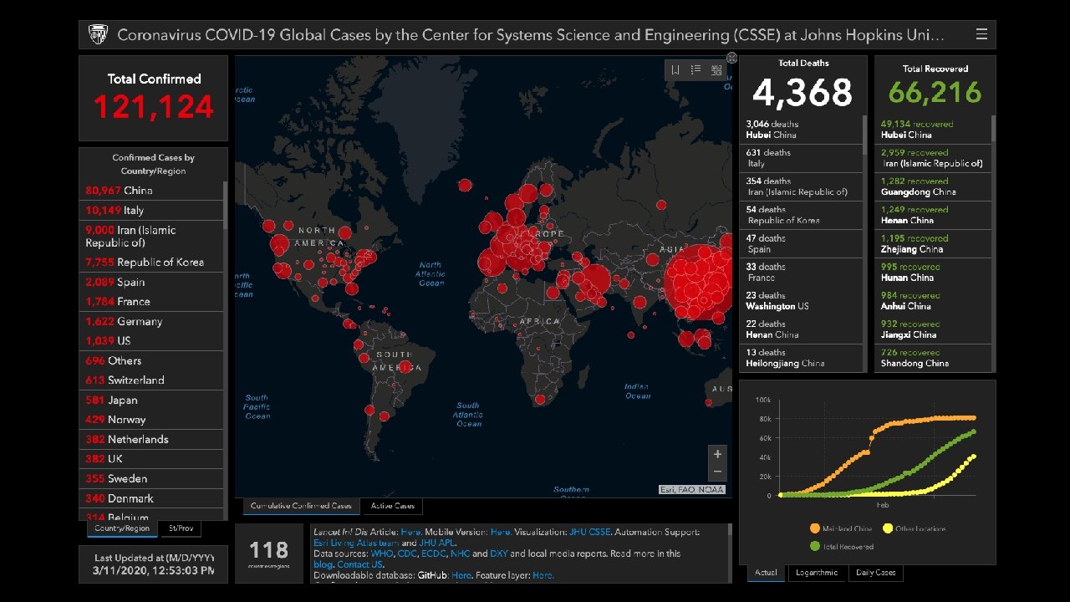Select '613 Switzerland' in the country list
This screenshot has height=602, width=1070.
click(x=150, y=380)
